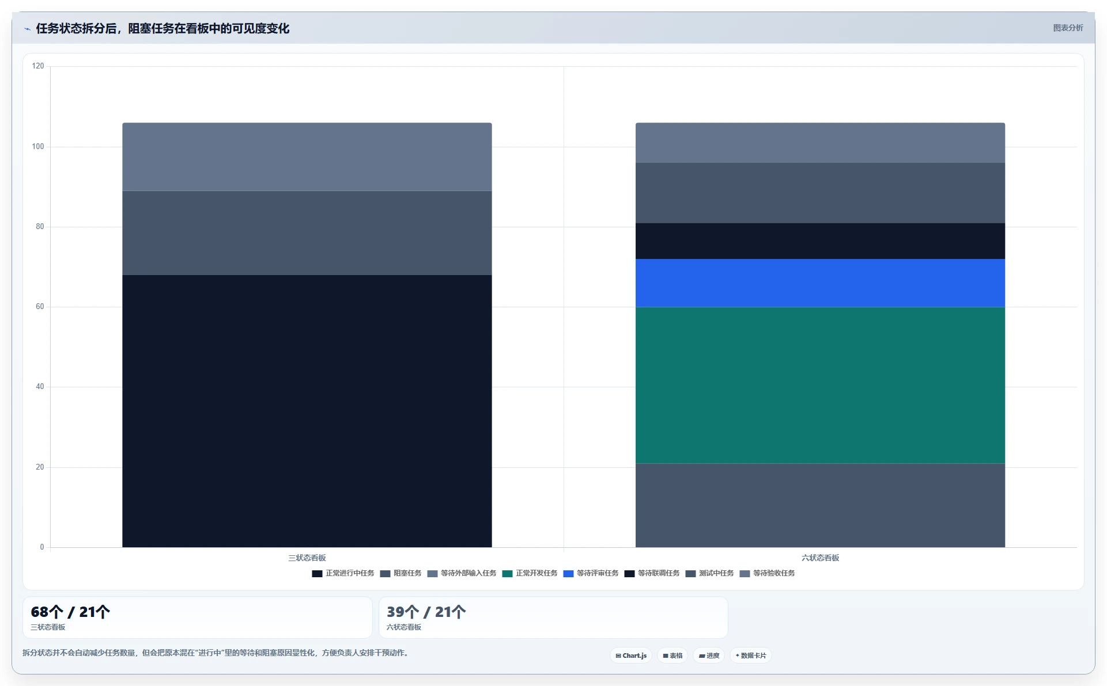Click the y-axis tick label 120
Screen dimensions: 1107x686
38,66
